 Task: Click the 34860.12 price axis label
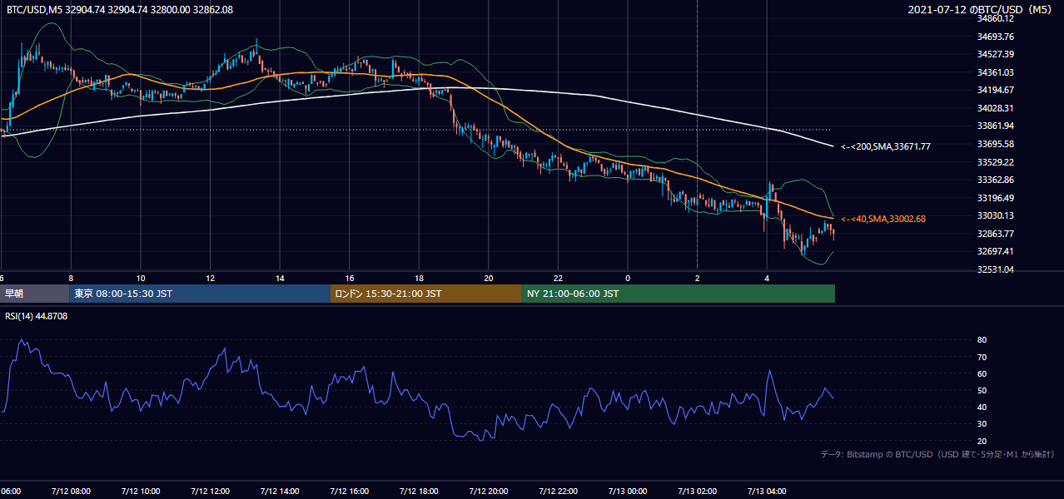pos(995,18)
